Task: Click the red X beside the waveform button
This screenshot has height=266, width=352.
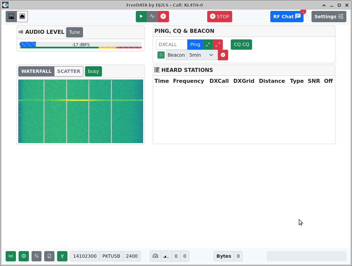Action: point(163,17)
